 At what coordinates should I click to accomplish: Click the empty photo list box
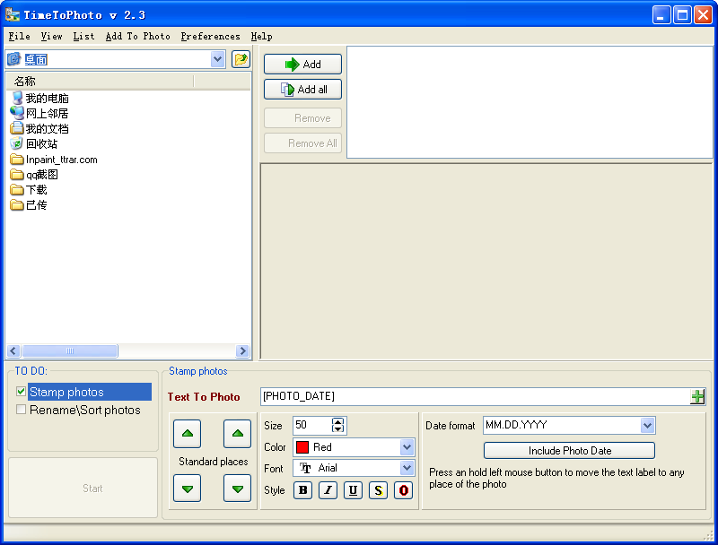click(530, 102)
